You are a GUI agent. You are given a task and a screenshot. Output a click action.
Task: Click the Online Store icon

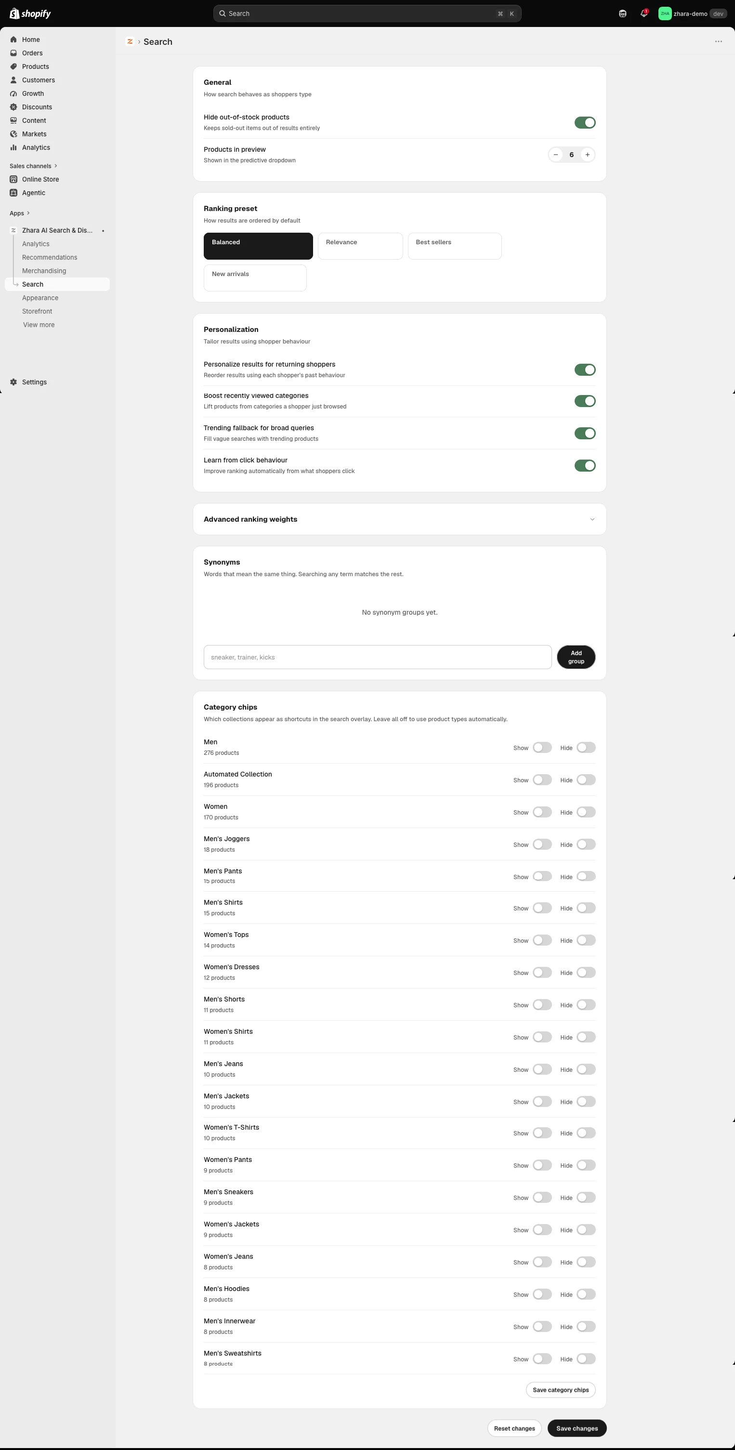[x=13, y=179]
